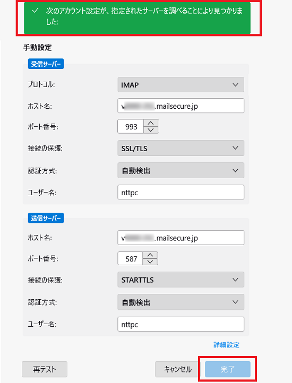Click the outgoing server username field nttpc

point(181,324)
